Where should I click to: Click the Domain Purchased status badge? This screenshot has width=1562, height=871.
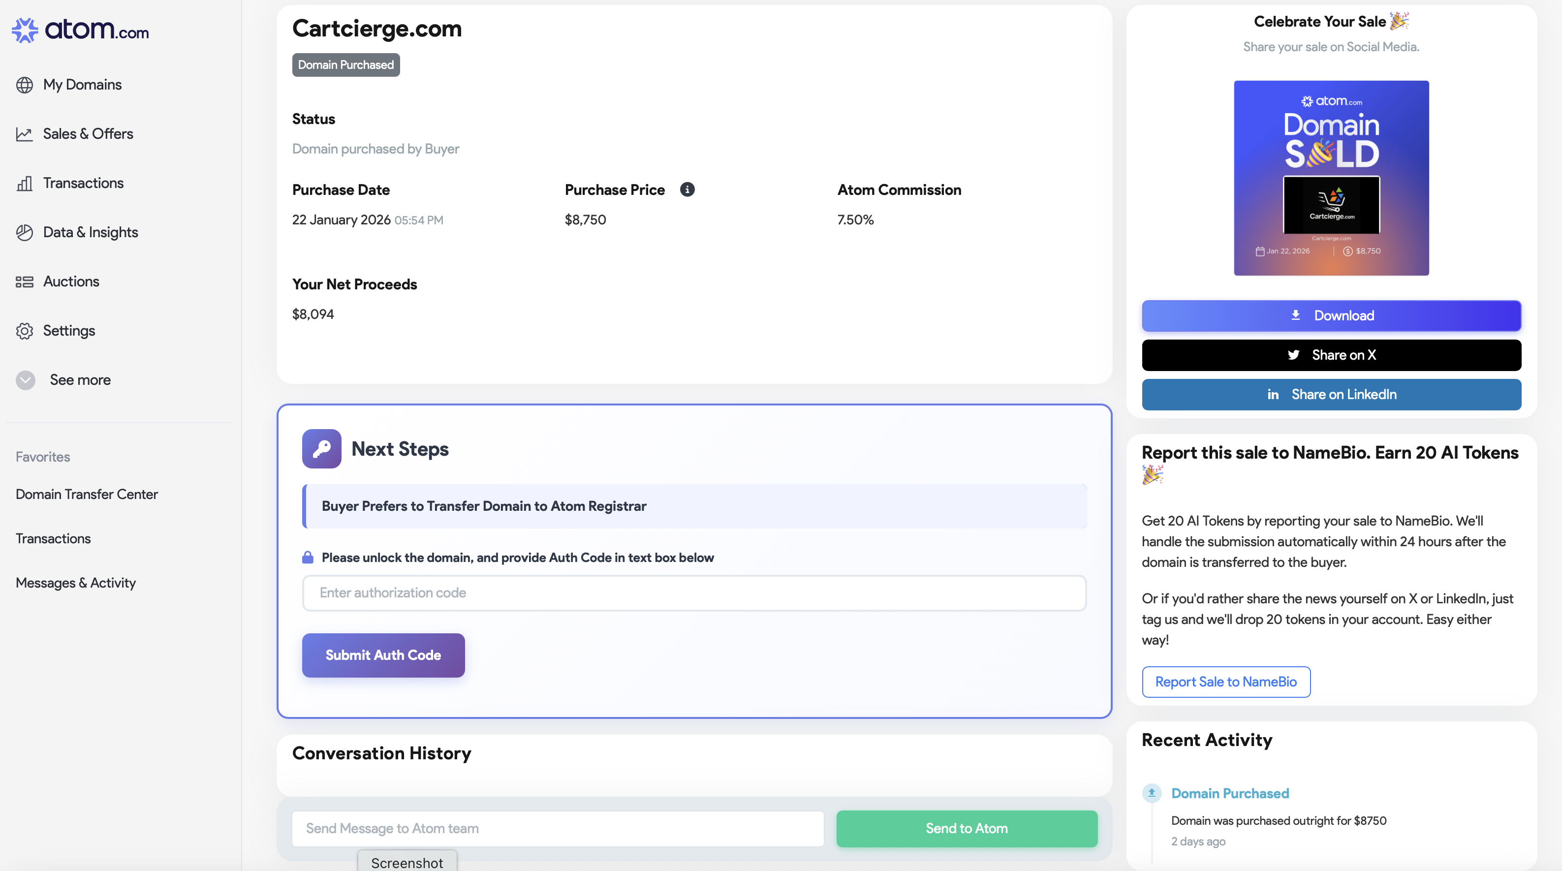345,65
